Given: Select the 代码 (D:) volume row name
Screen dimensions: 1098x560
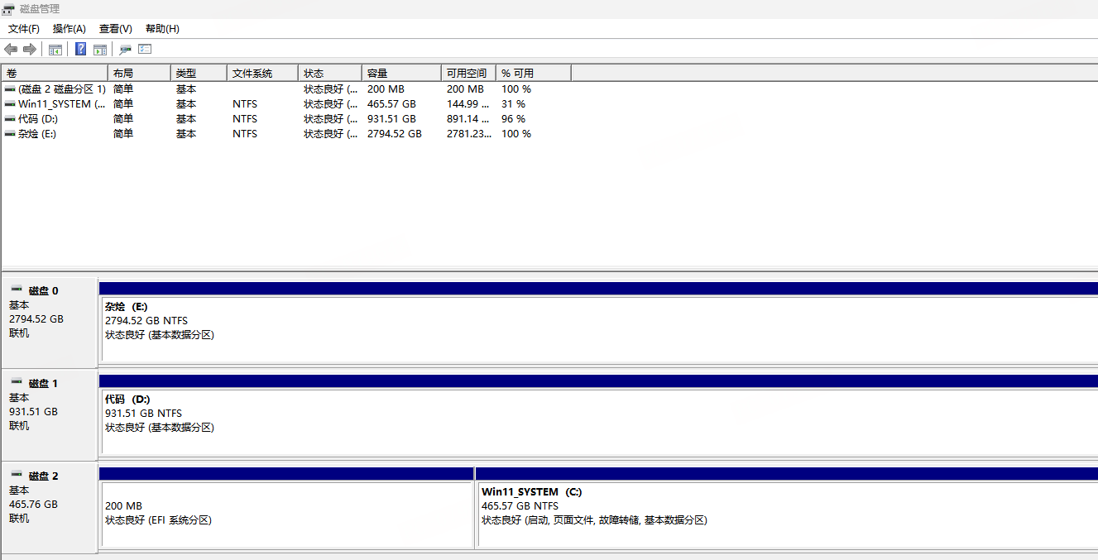Looking at the screenshot, I should click(x=38, y=118).
